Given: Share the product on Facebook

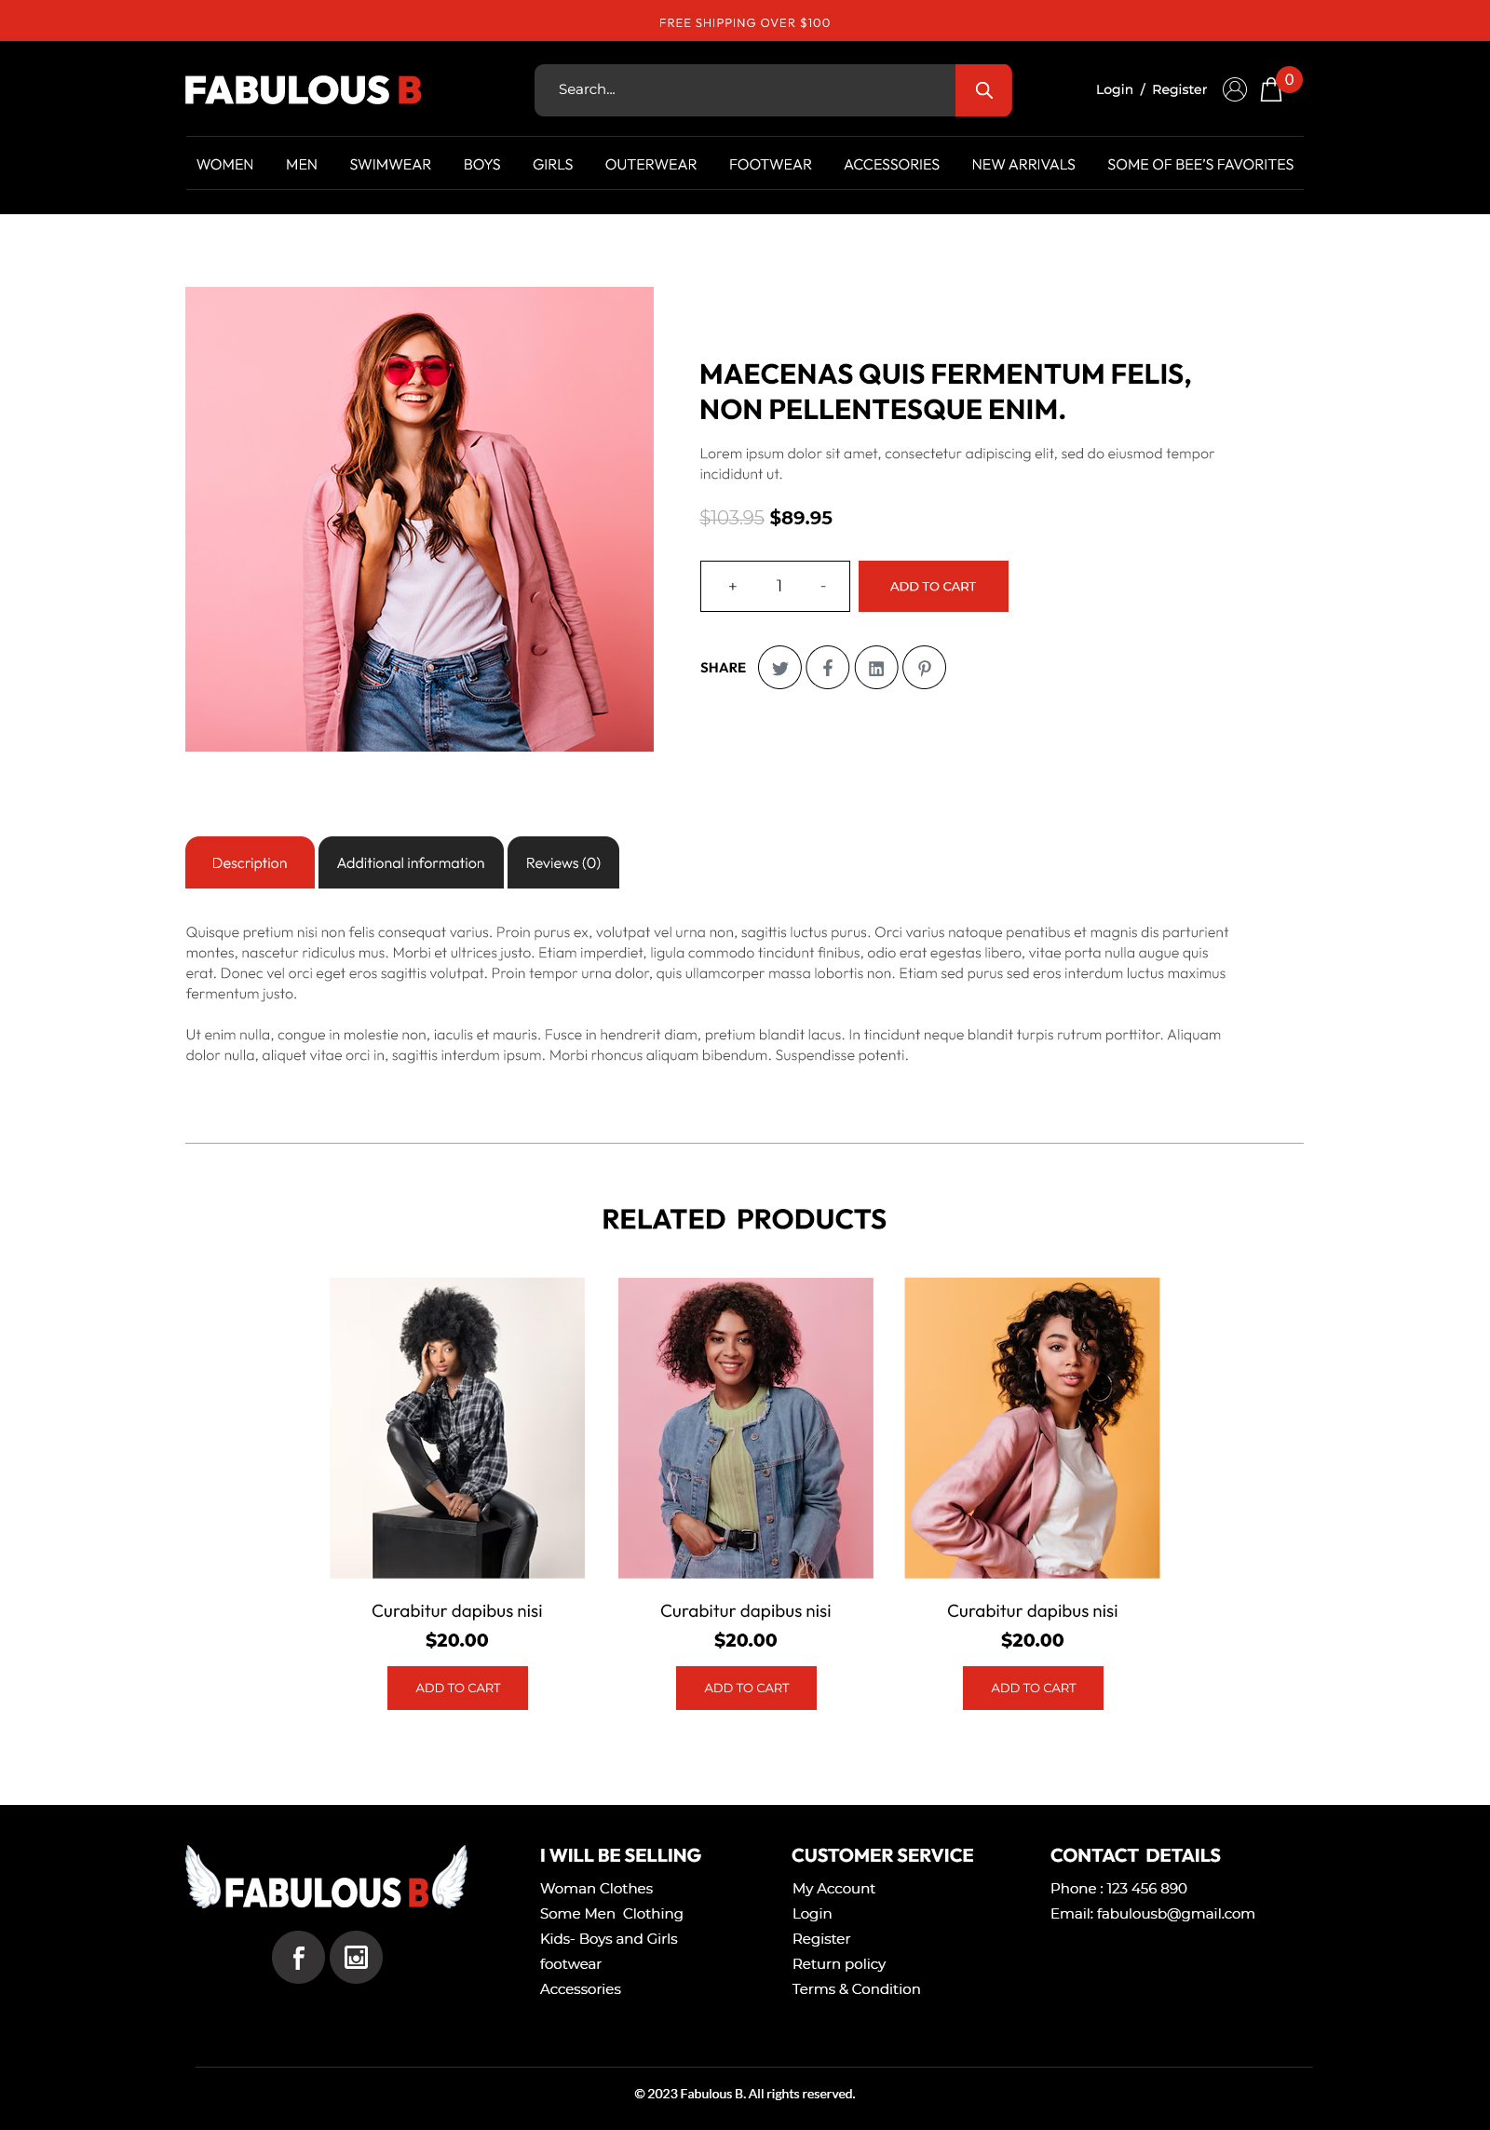Looking at the screenshot, I should (x=828, y=668).
